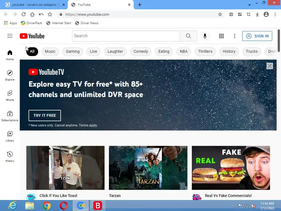This screenshot has height=211, width=281.
Task: Select the Music filter chip
Action: (x=50, y=51)
